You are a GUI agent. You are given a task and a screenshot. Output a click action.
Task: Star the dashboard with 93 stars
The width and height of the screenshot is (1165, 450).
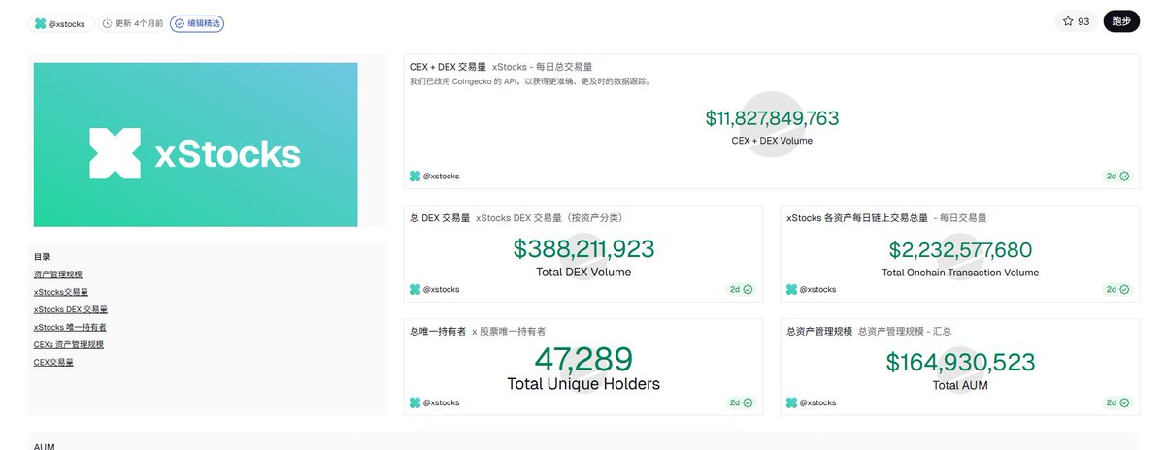coord(1076,21)
